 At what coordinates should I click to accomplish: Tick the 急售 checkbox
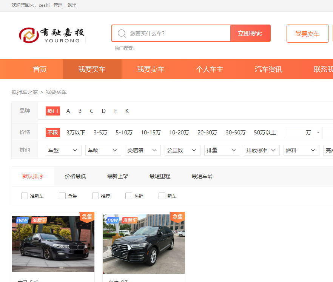click(x=62, y=196)
